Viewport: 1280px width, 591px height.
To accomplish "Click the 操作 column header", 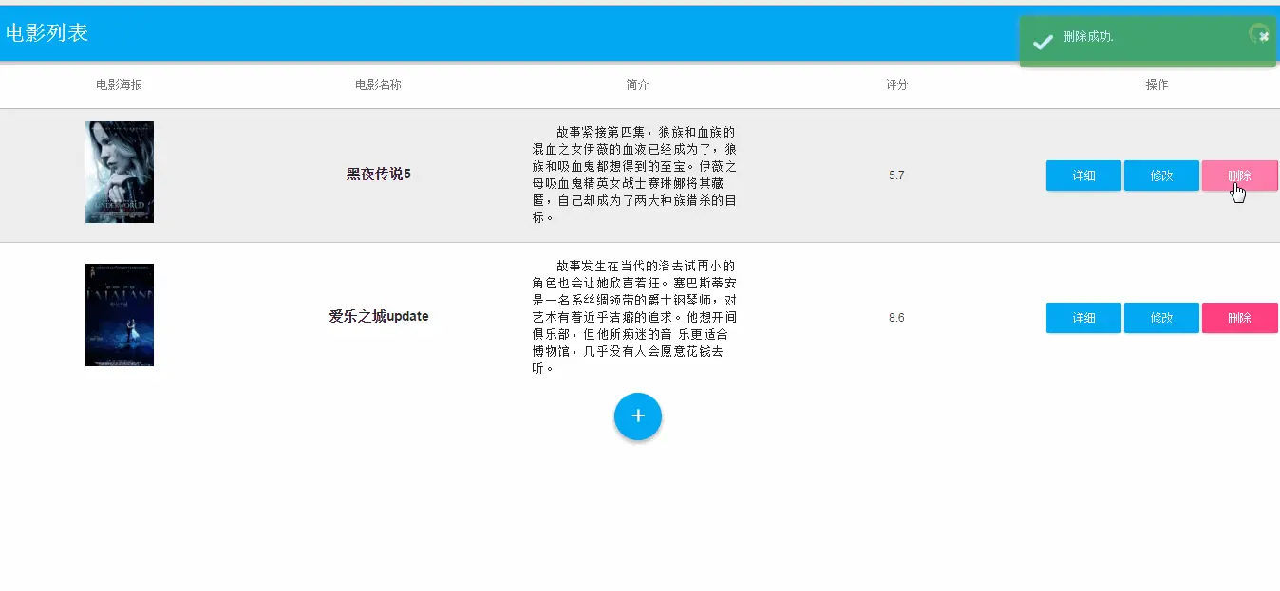I will (1157, 84).
